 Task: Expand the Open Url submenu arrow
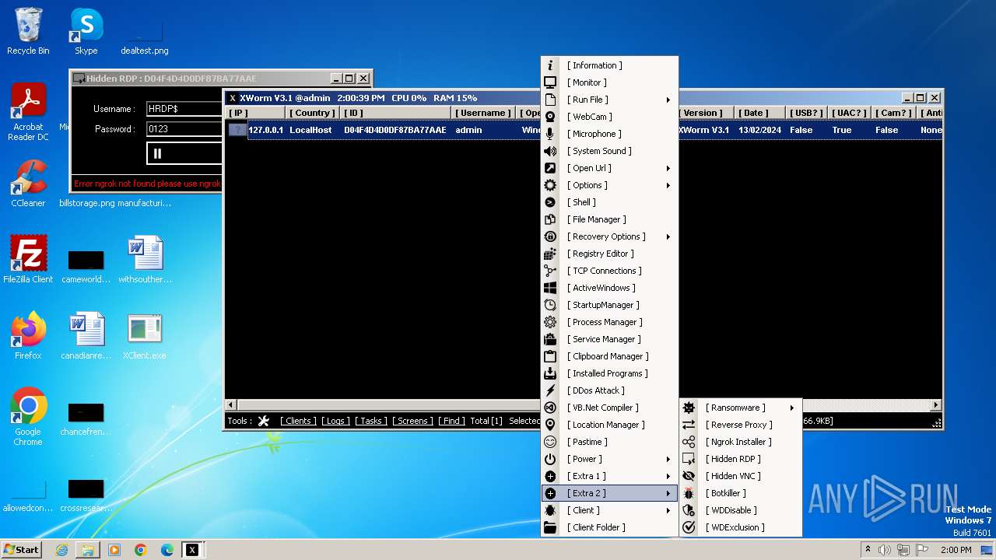pos(668,168)
